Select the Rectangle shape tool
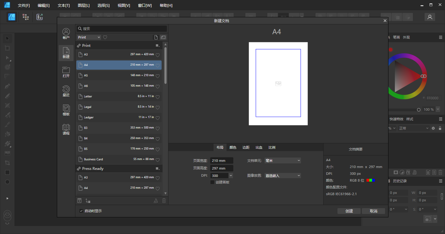The width and height of the screenshot is (445, 234). (x=7, y=172)
